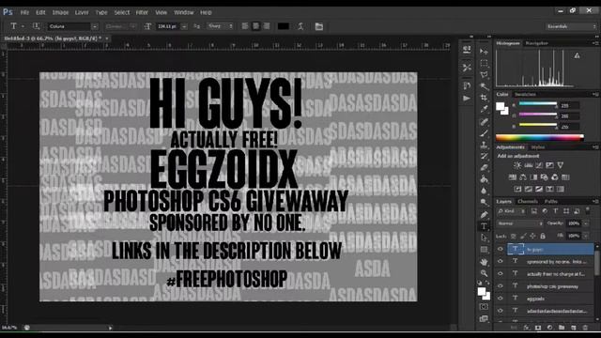Hide the 'actually free' layer
601x338 pixels.
(x=501, y=273)
